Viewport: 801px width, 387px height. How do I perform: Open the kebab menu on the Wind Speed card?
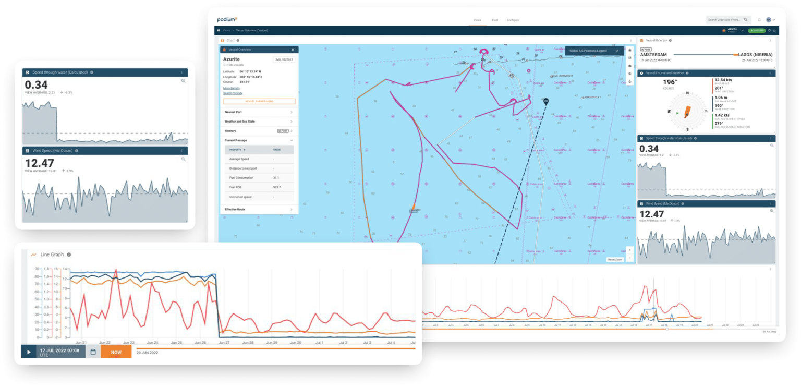(x=181, y=151)
